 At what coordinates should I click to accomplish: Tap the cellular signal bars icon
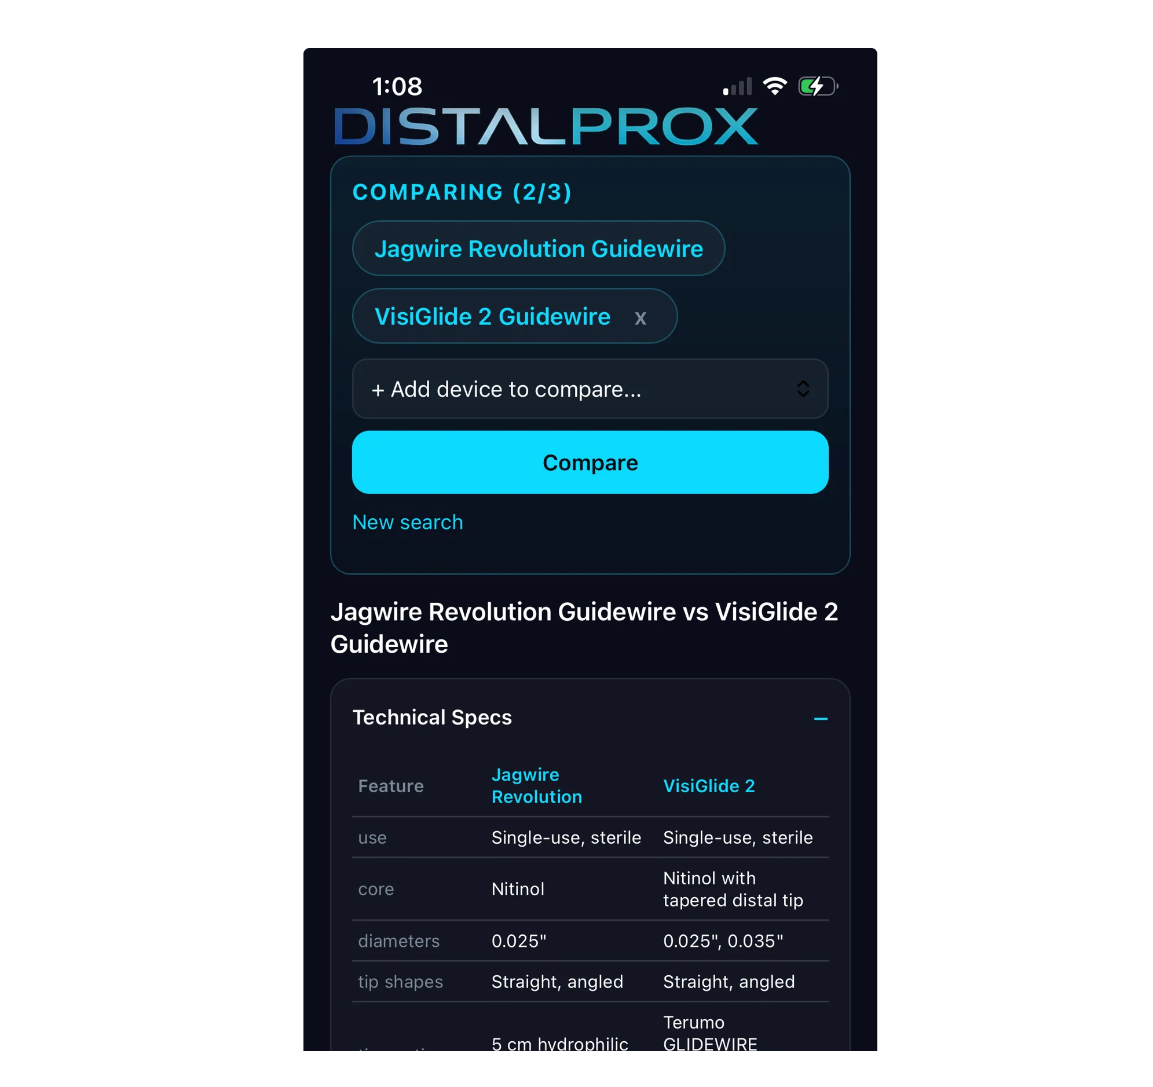(x=737, y=86)
